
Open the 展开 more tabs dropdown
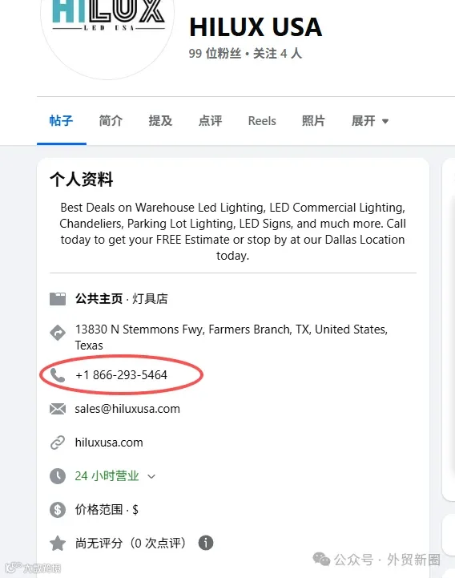pyautogui.click(x=370, y=120)
